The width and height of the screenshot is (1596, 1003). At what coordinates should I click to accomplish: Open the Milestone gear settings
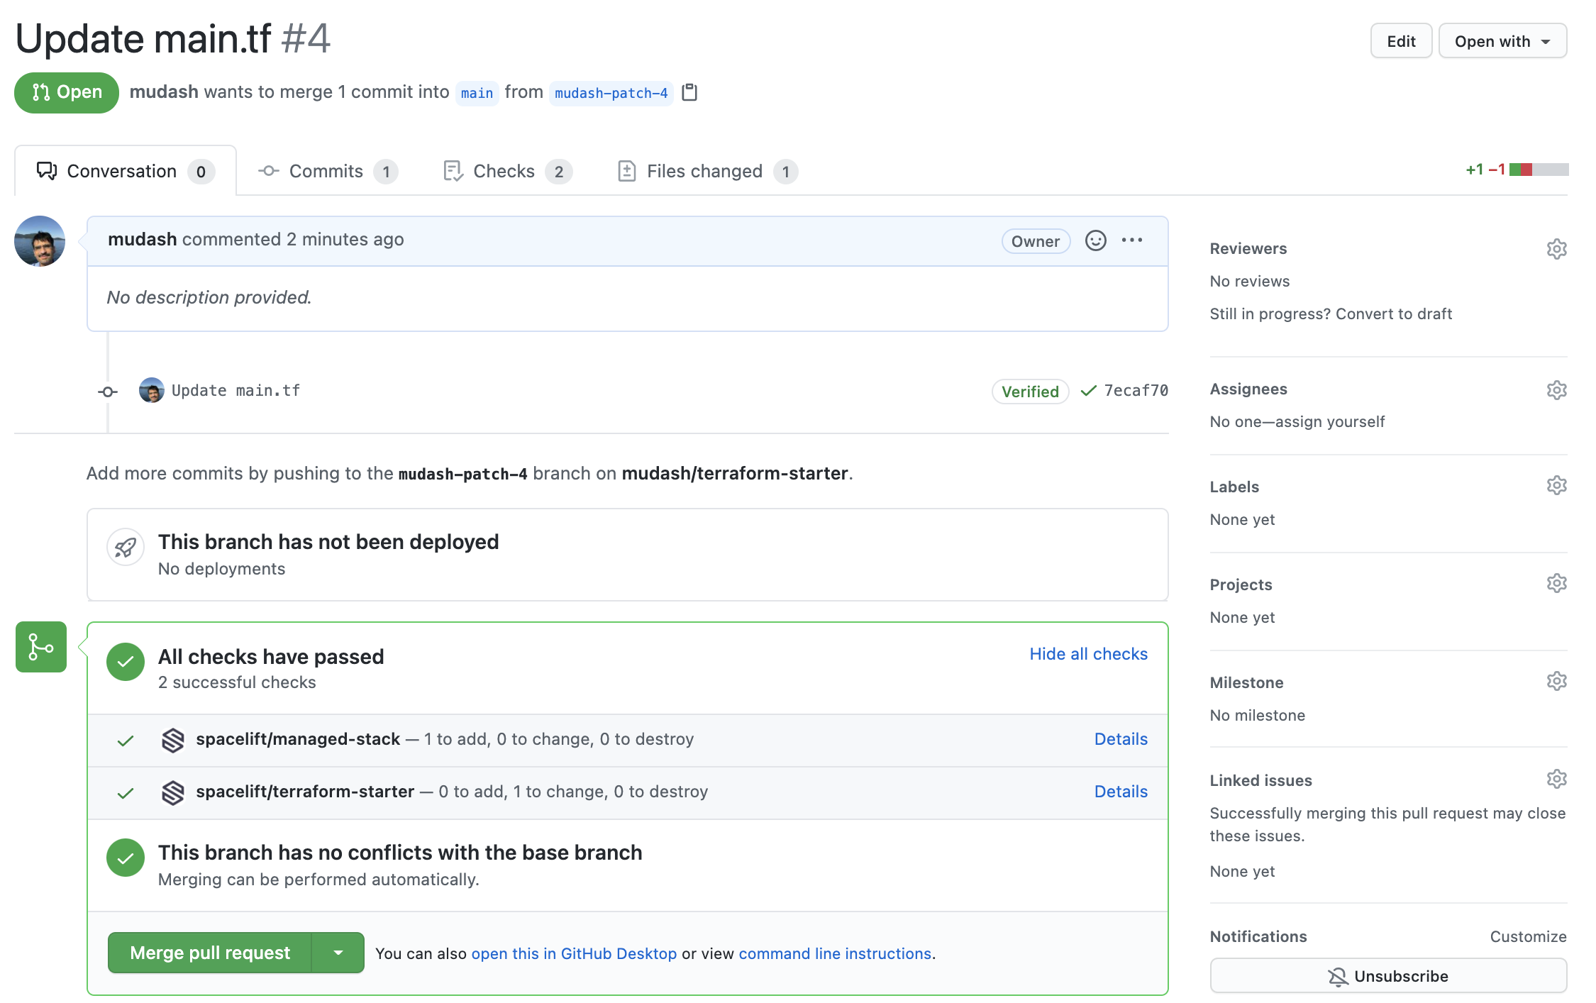coord(1556,682)
